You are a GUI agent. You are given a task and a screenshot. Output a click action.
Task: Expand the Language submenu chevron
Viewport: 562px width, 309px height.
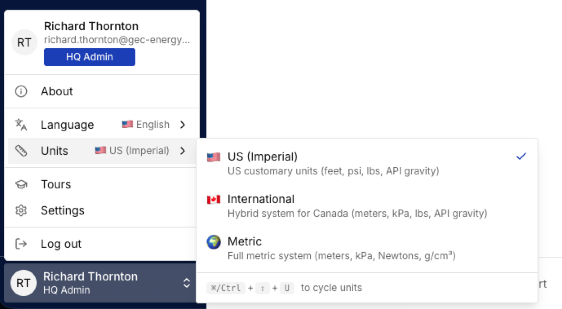183,125
